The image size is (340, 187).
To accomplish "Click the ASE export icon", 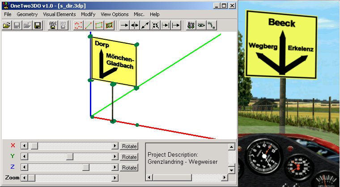I will click(x=53, y=25).
